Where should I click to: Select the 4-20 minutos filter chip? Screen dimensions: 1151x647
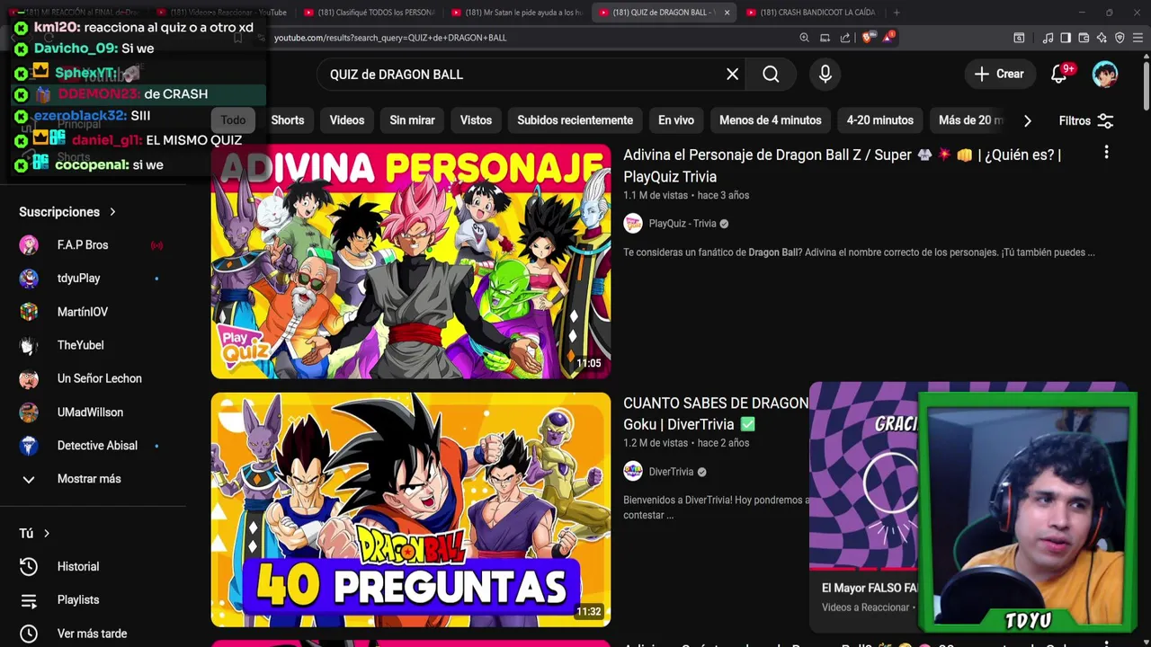click(879, 120)
